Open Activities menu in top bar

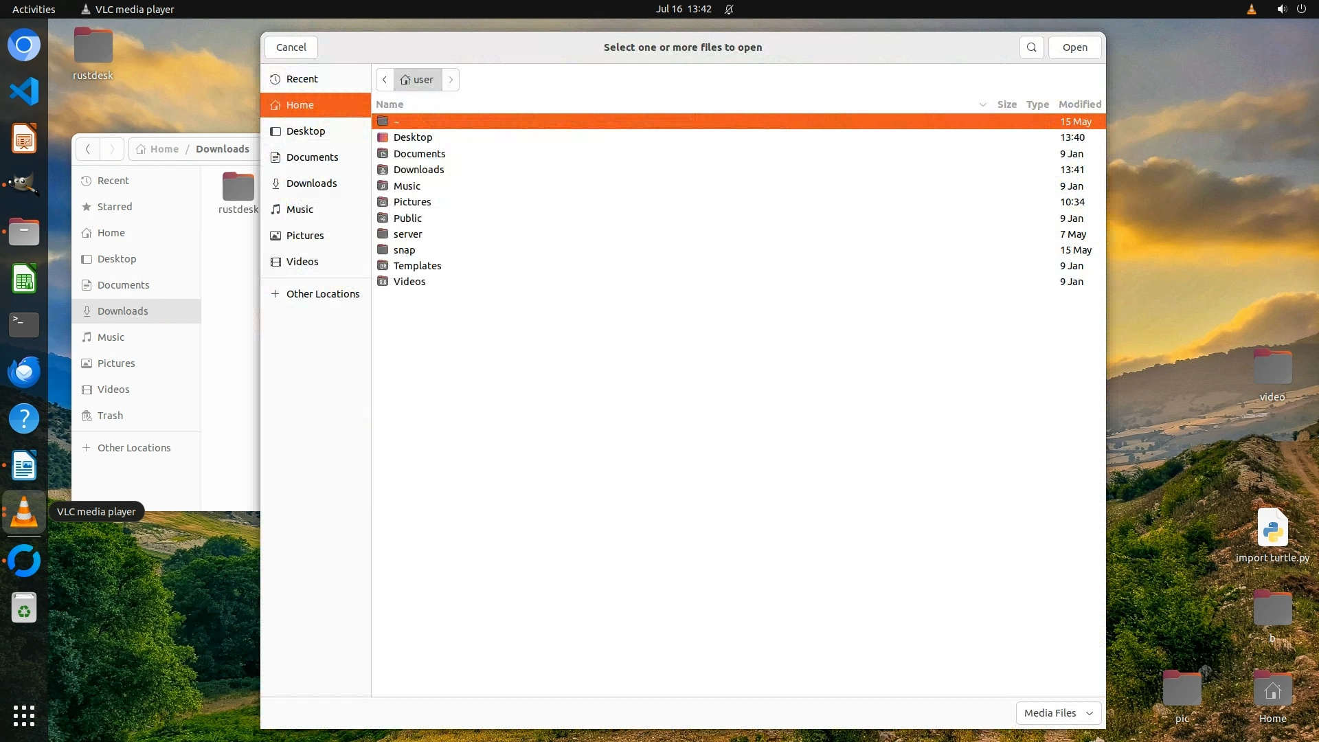(34, 9)
